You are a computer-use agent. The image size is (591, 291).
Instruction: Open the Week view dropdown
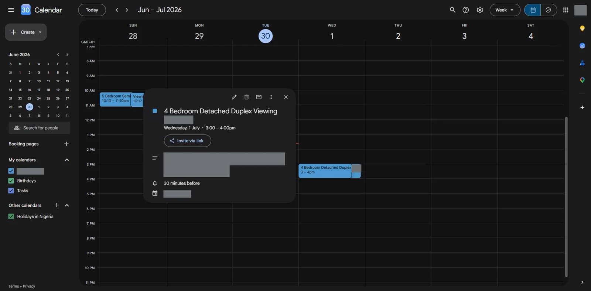(505, 10)
